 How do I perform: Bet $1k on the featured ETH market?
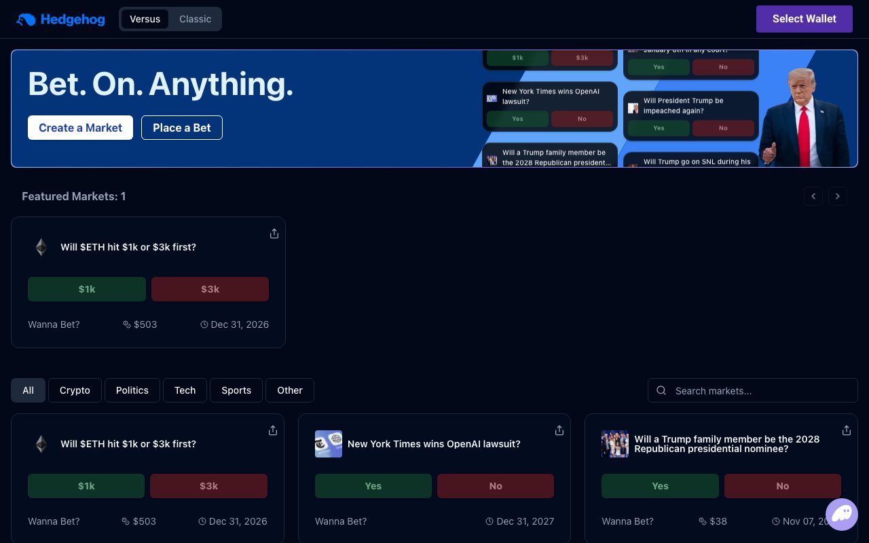click(87, 289)
